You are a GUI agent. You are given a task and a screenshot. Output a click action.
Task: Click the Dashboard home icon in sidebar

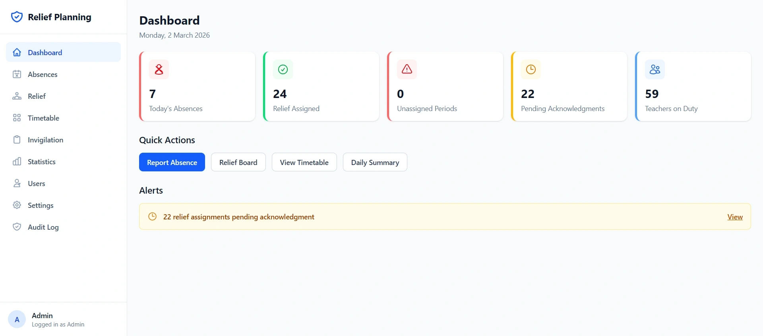point(17,52)
